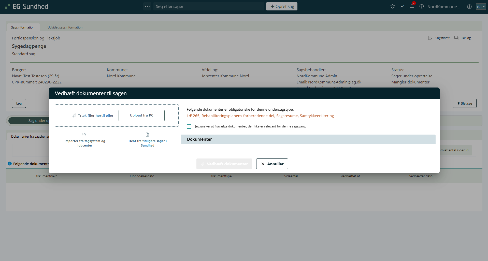
Task: Open the settings gear icon
Action: (x=393, y=7)
